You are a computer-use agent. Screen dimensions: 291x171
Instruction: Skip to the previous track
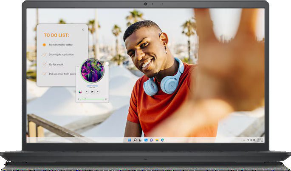[x=87, y=91]
